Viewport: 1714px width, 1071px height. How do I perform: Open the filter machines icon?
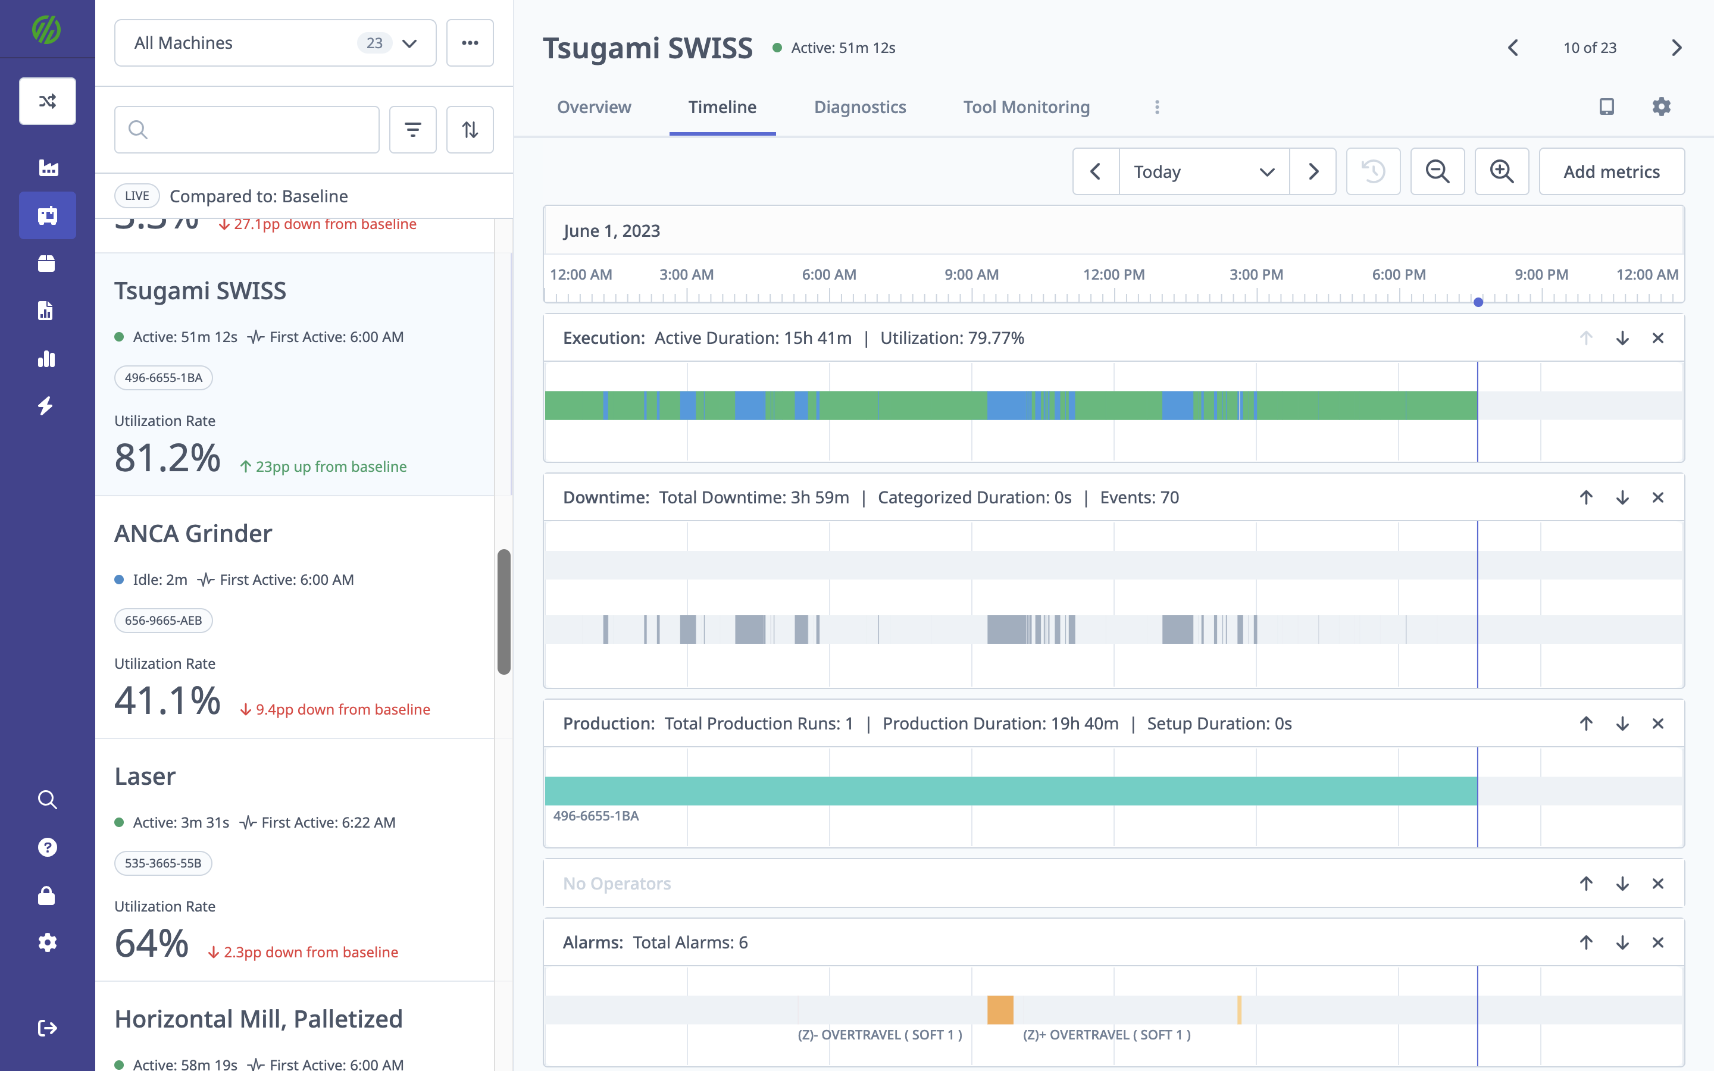tap(413, 130)
